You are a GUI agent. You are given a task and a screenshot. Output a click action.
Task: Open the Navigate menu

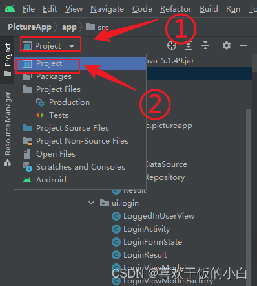click(x=107, y=9)
